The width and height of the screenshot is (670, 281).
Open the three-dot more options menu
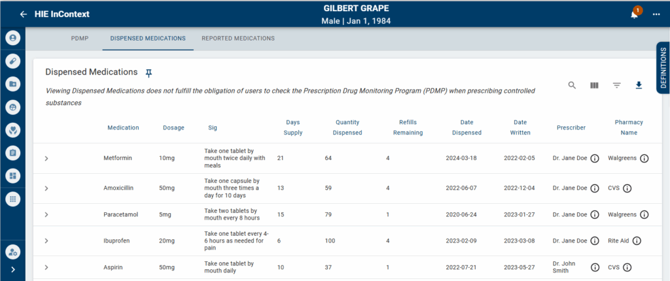[656, 14]
